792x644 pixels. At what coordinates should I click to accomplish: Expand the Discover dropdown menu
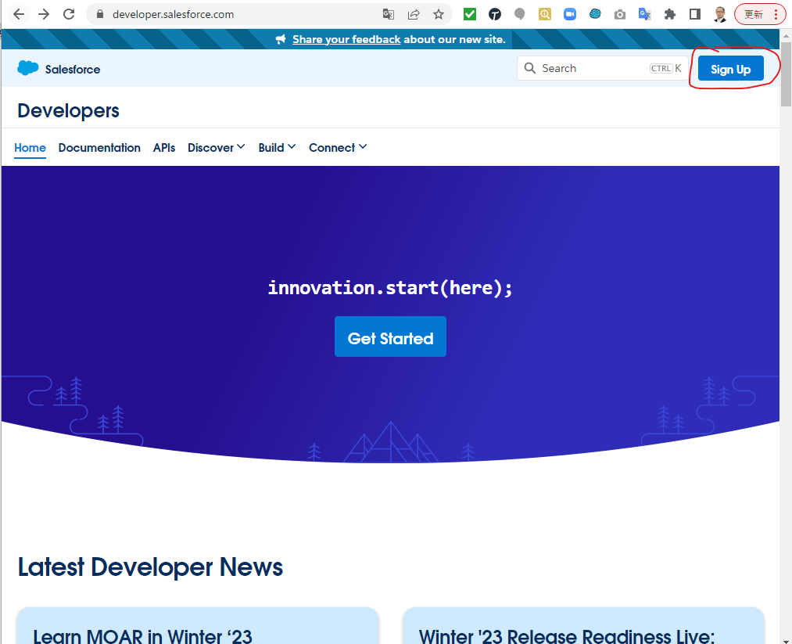pos(217,148)
